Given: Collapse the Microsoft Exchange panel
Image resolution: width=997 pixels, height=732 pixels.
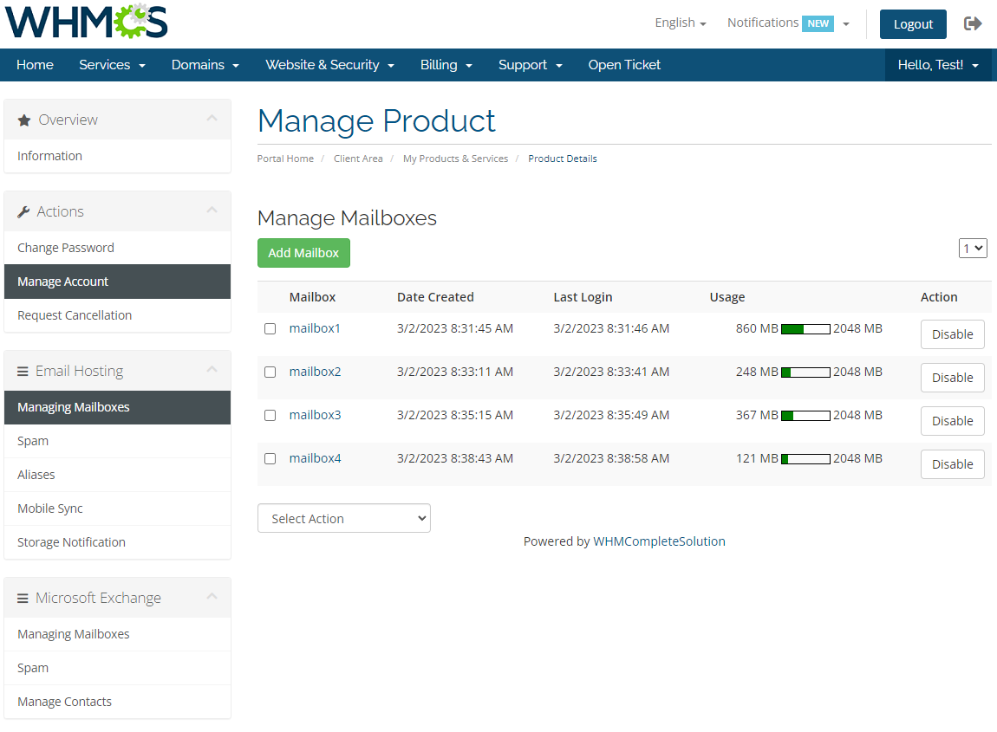Looking at the screenshot, I should [212, 596].
